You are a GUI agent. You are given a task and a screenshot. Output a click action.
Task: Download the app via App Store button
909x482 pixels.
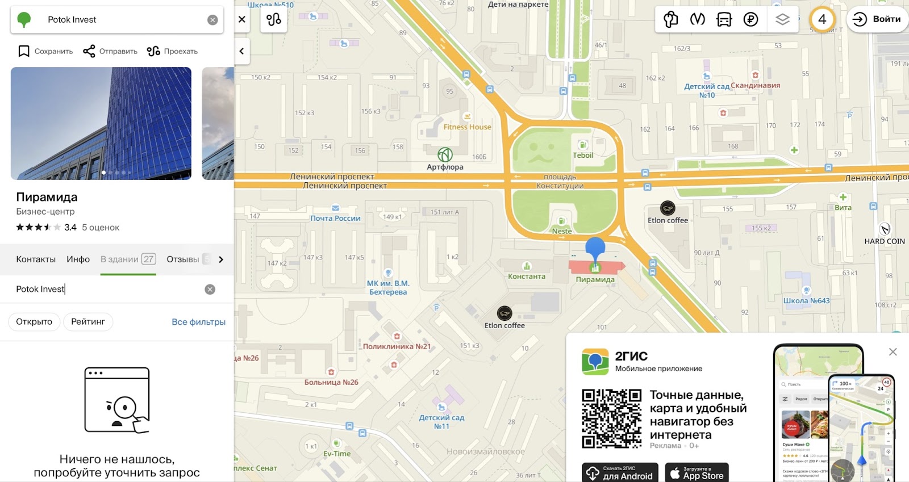697,473
